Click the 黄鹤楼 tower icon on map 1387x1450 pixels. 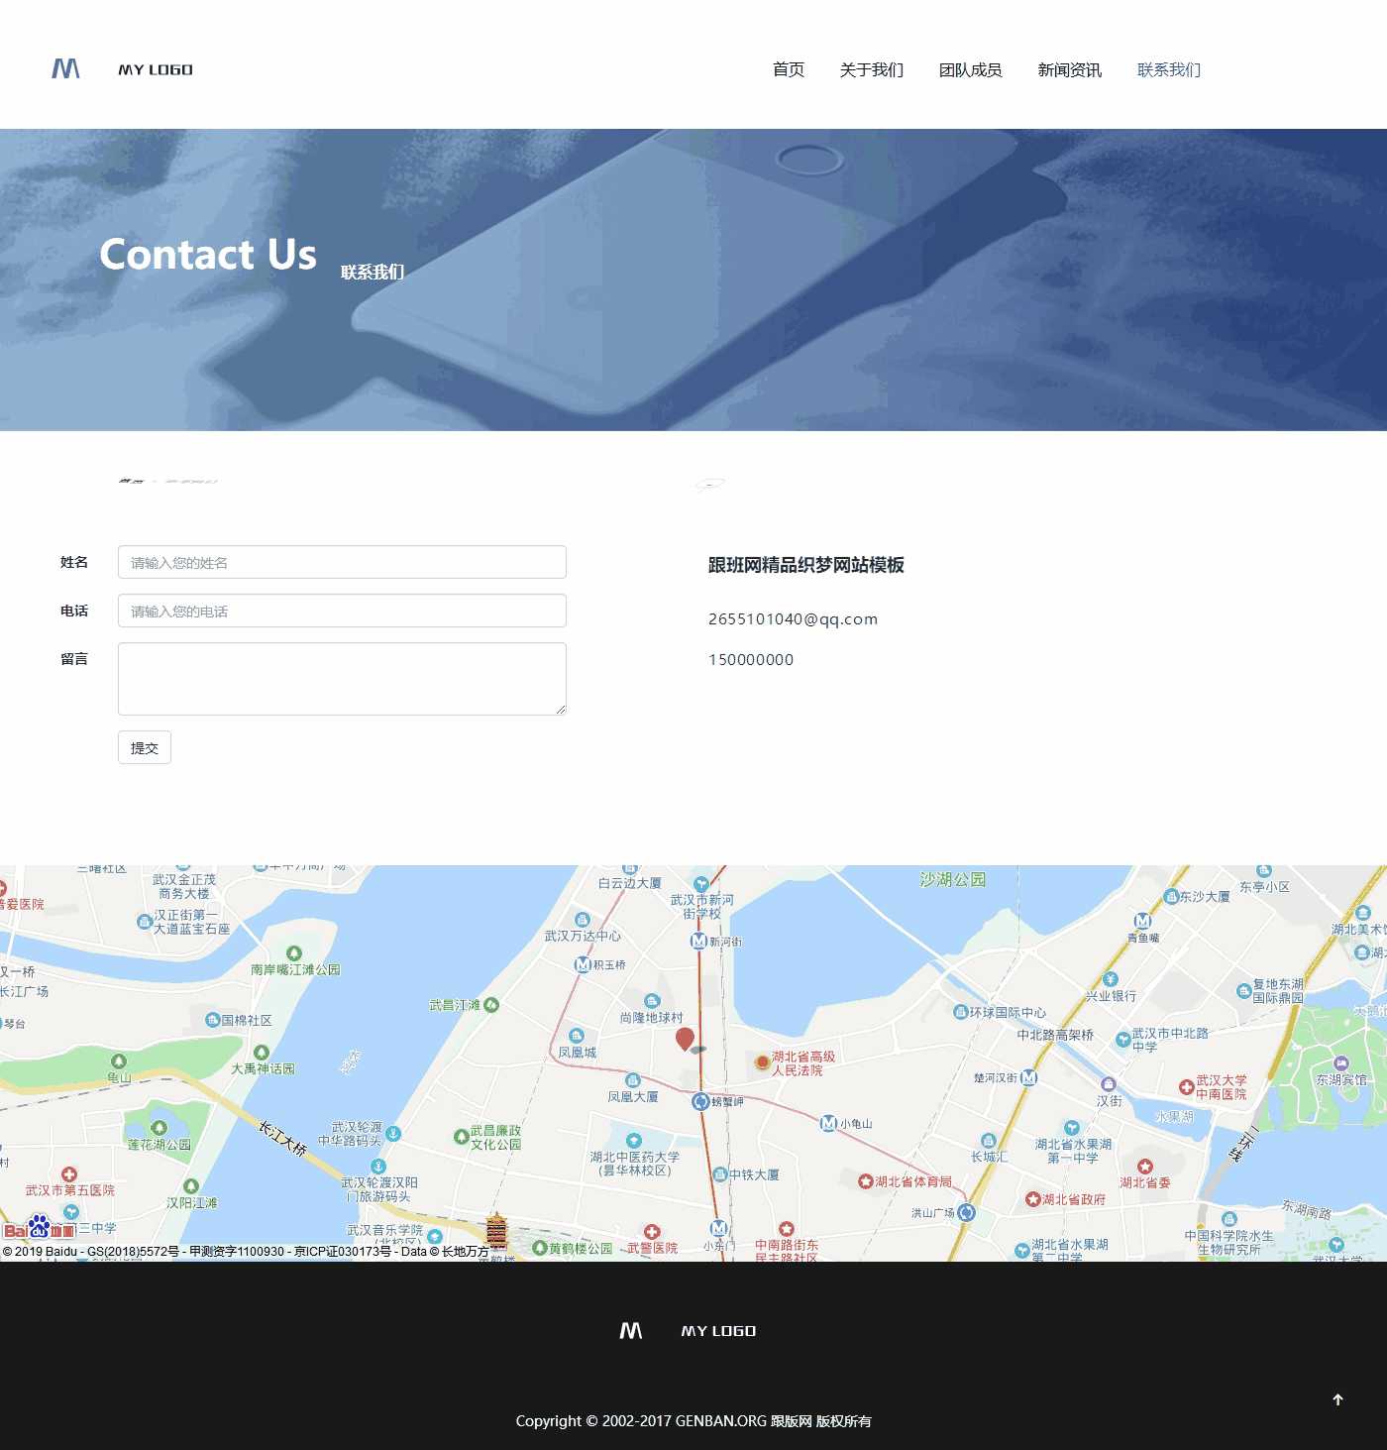click(496, 1231)
